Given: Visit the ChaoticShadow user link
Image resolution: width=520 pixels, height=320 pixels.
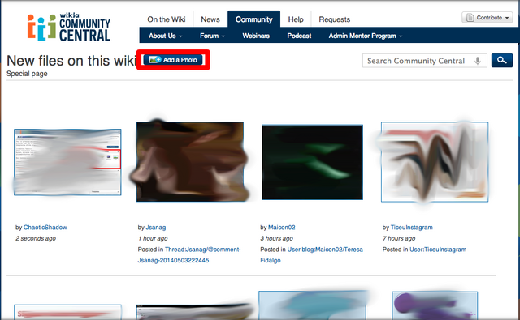Looking at the screenshot, I should (45, 228).
